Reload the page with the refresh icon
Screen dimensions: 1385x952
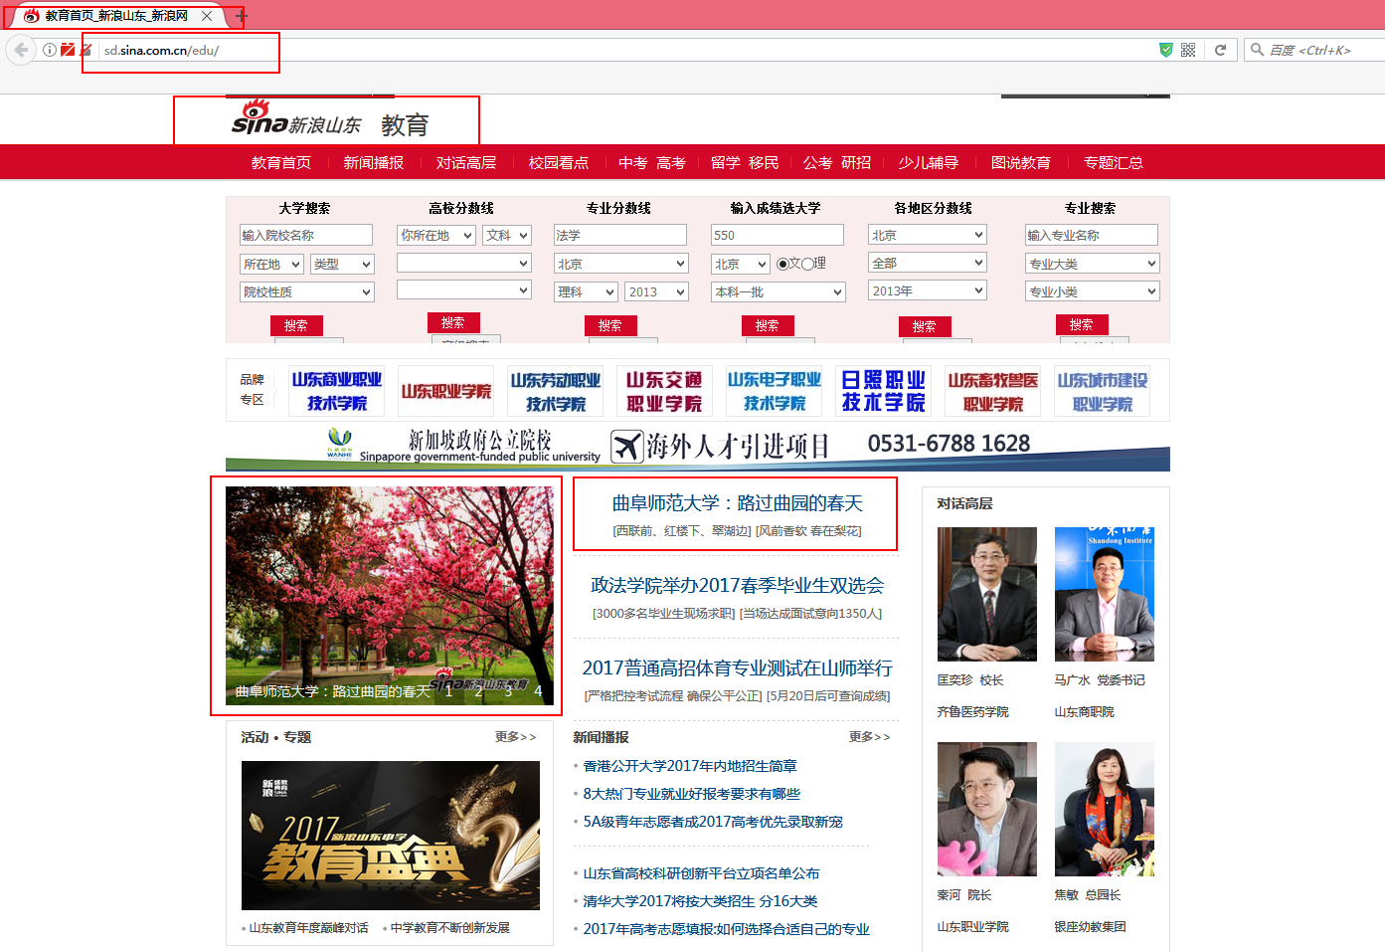pyautogui.click(x=1220, y=50)
